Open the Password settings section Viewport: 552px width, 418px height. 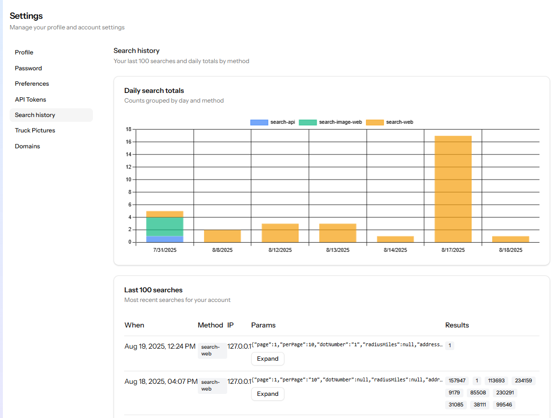pos(28,68)
